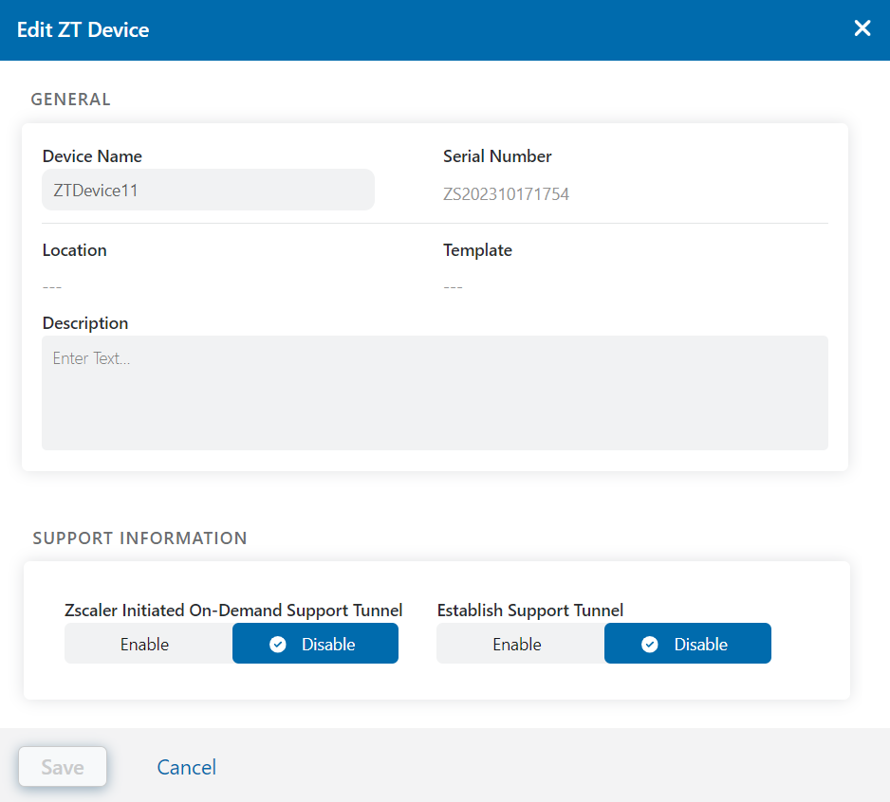
Task: Focus the Device Name field containing ZTDevice11
Action: tap(208, 190)
